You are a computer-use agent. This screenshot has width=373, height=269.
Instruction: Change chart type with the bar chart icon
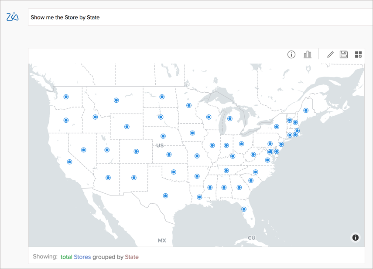308,54
